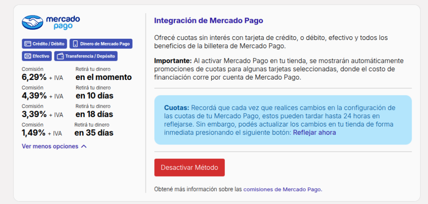
Task: Click the 'mercado pago' wordmark text
Action: (63, 22)
